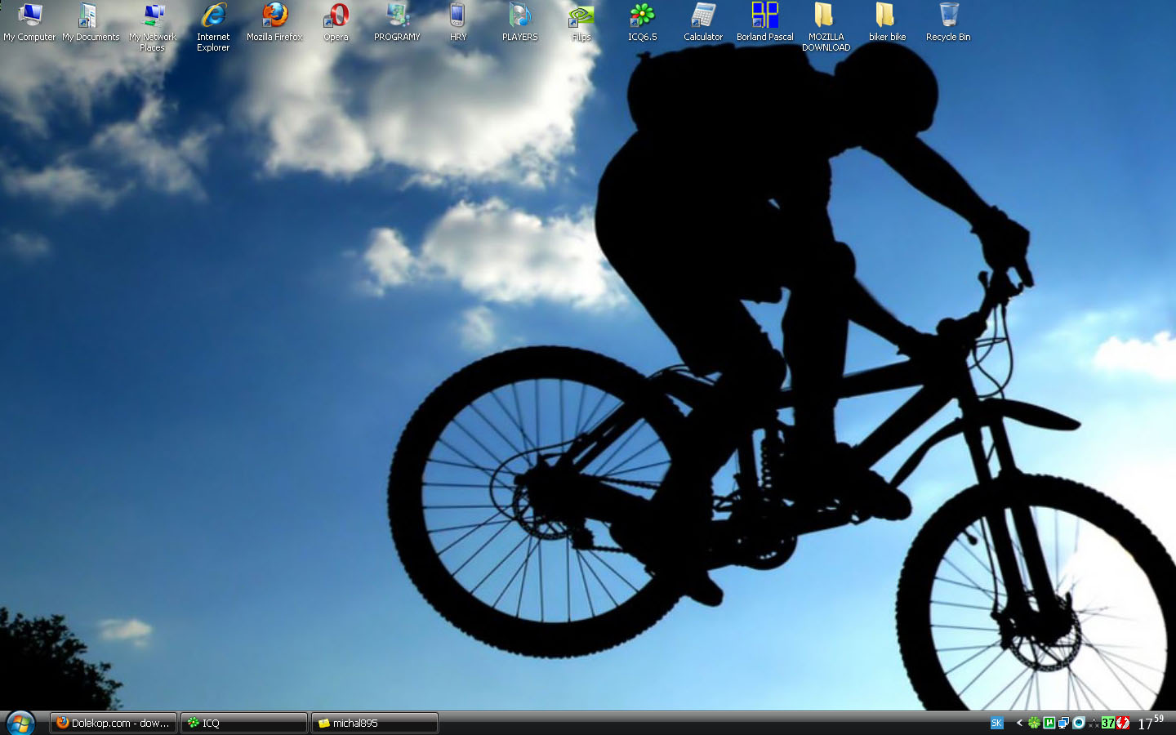The width and height of the screenshot is (1176, 735).
Task: Click the uTorrent tray icon
Action: click(1049, 723)
